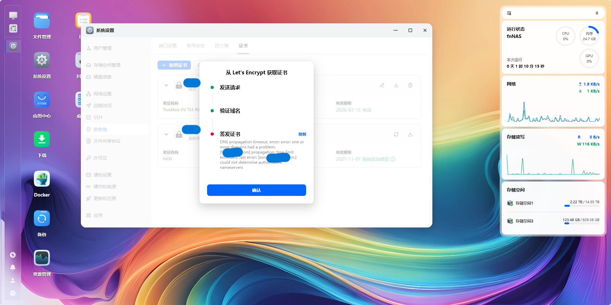This screenshot has height=305, width=611.
Task: Click the dialog title 从 Let's Encrypt 获取证书
Action: (257, 73)
